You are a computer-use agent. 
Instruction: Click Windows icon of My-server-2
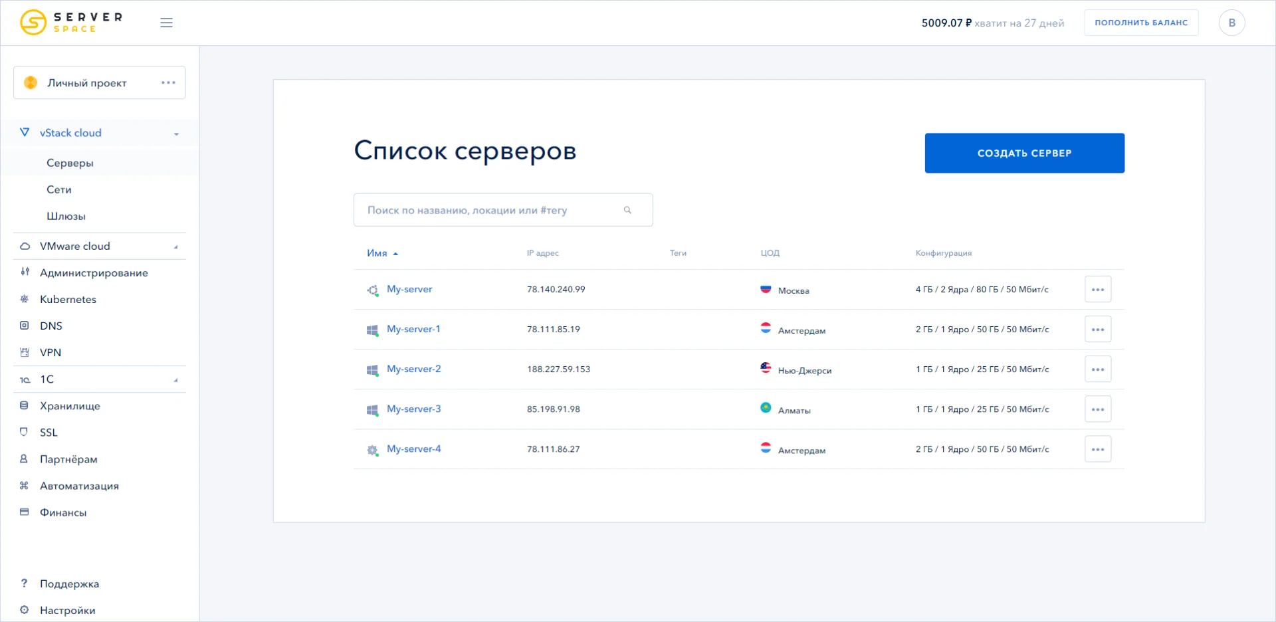click(x=372, y=369)
